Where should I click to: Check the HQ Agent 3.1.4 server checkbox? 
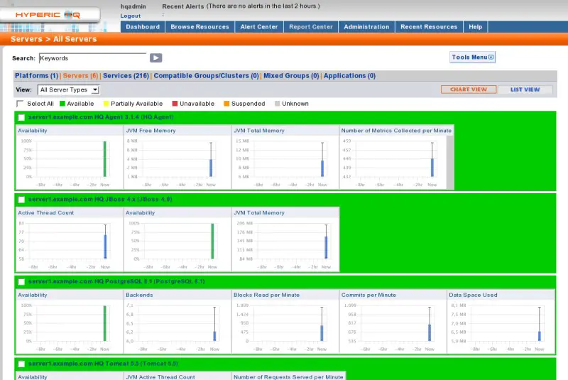click(x=21, y=117)
